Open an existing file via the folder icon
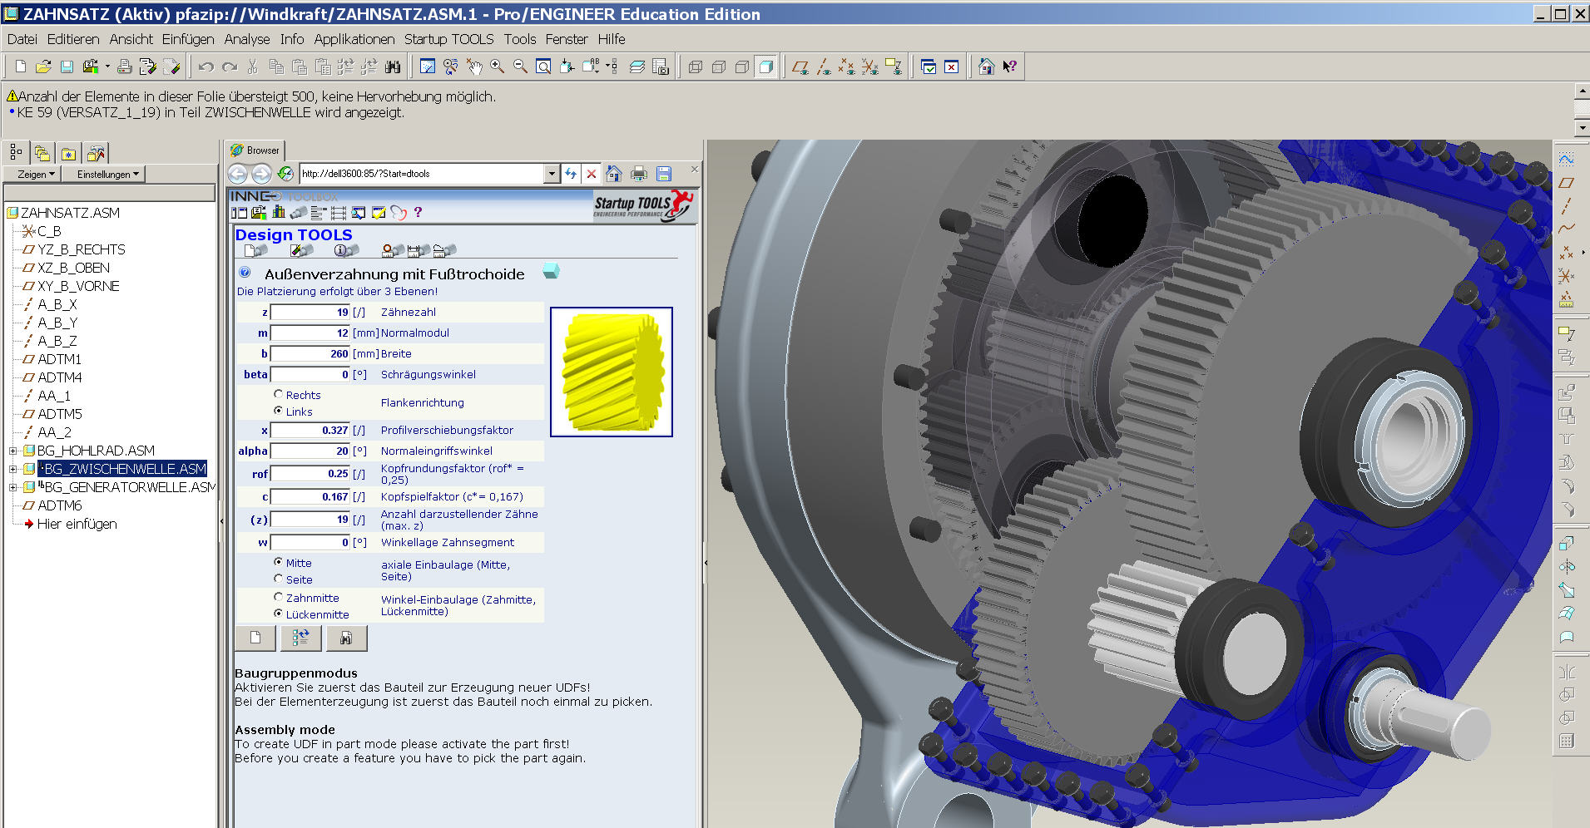 [43, 67]
